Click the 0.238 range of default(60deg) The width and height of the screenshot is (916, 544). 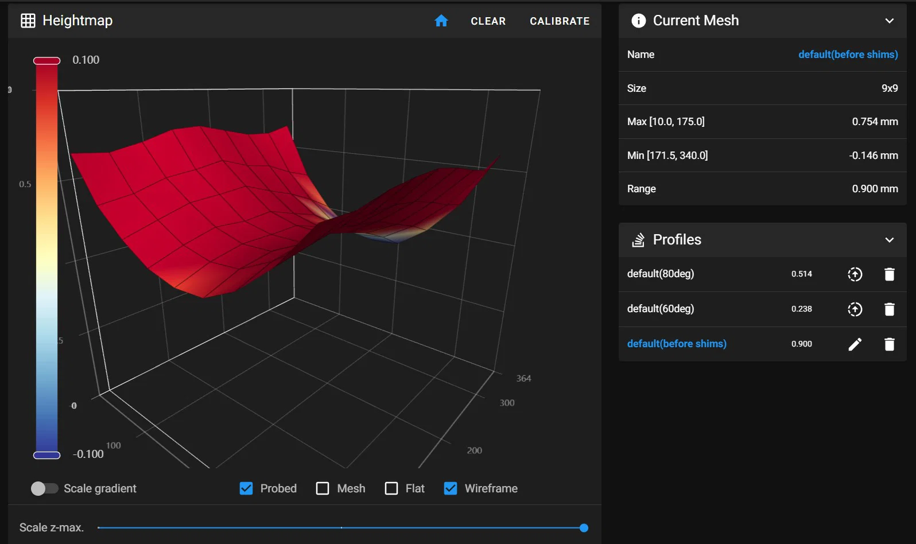coord(802,309)
